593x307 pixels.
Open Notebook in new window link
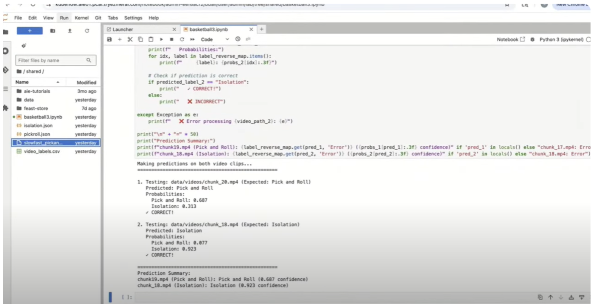(x=511, y=39)
